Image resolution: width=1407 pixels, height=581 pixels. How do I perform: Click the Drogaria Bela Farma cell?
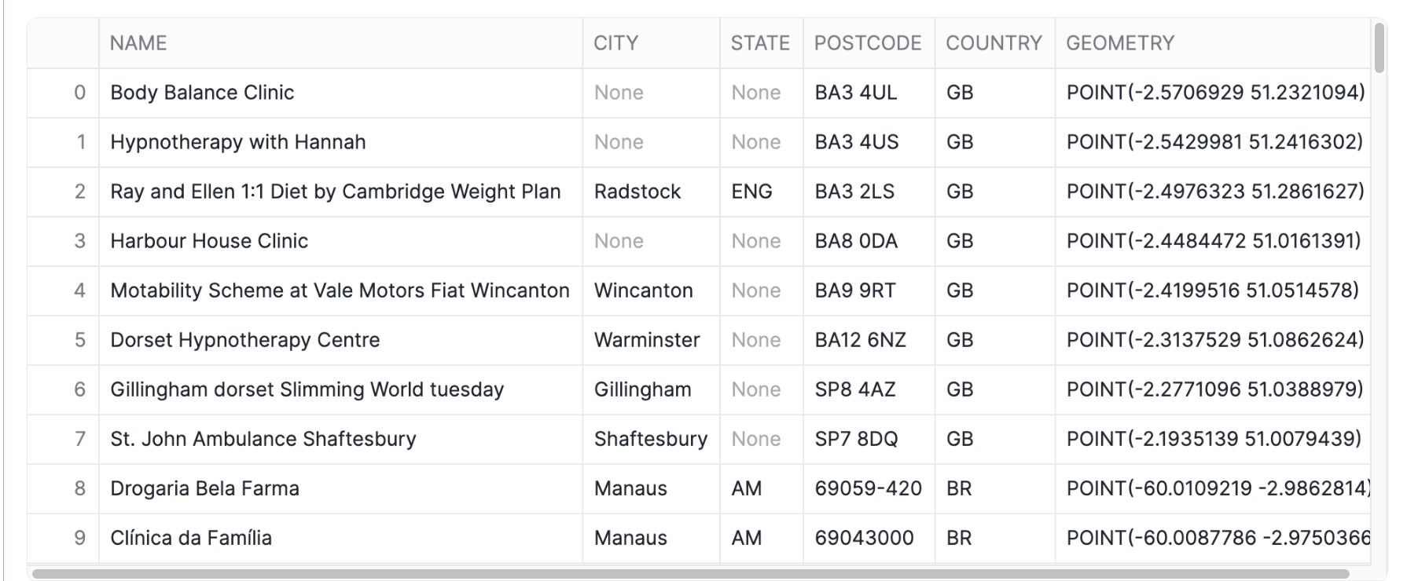(x=204, y=488)
